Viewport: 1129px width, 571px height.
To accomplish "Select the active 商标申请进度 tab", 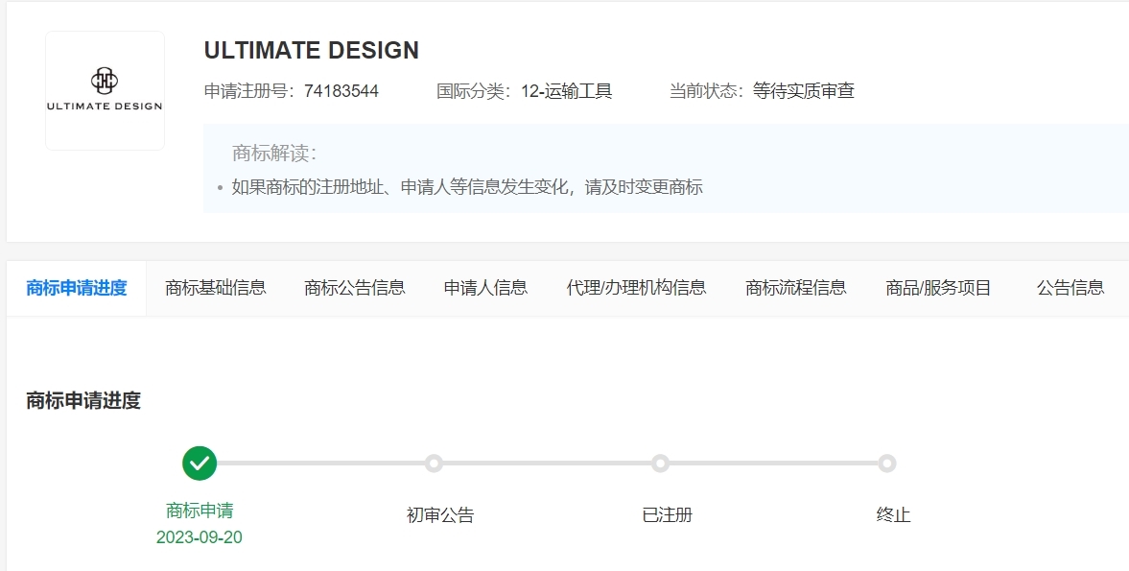I will (x=77, y=288).
